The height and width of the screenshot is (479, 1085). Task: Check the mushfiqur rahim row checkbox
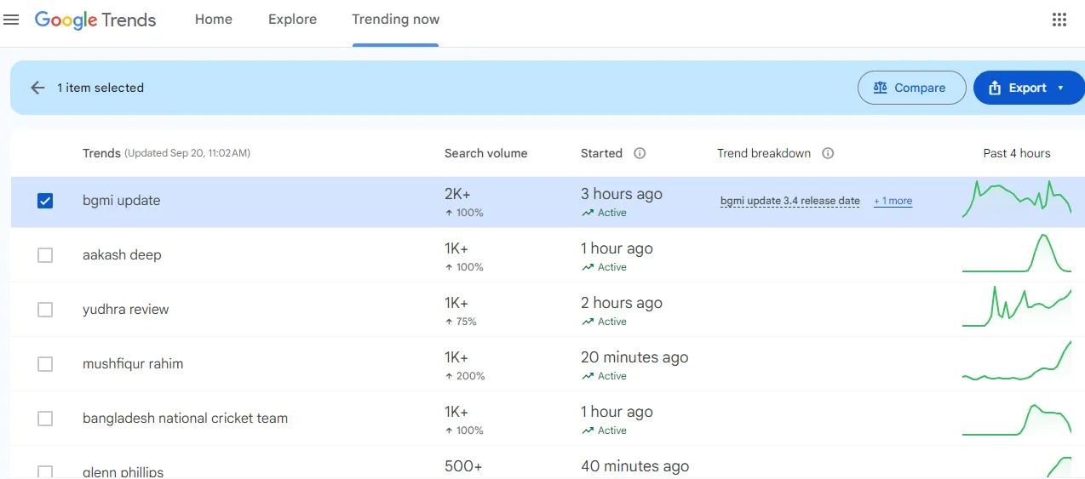[45, 364]
